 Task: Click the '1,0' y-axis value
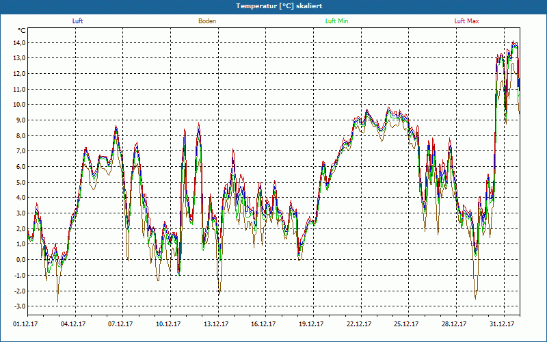tap(21, 244)
